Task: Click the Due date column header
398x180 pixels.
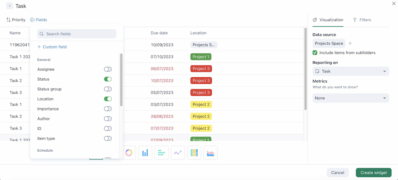Action: 159,33
